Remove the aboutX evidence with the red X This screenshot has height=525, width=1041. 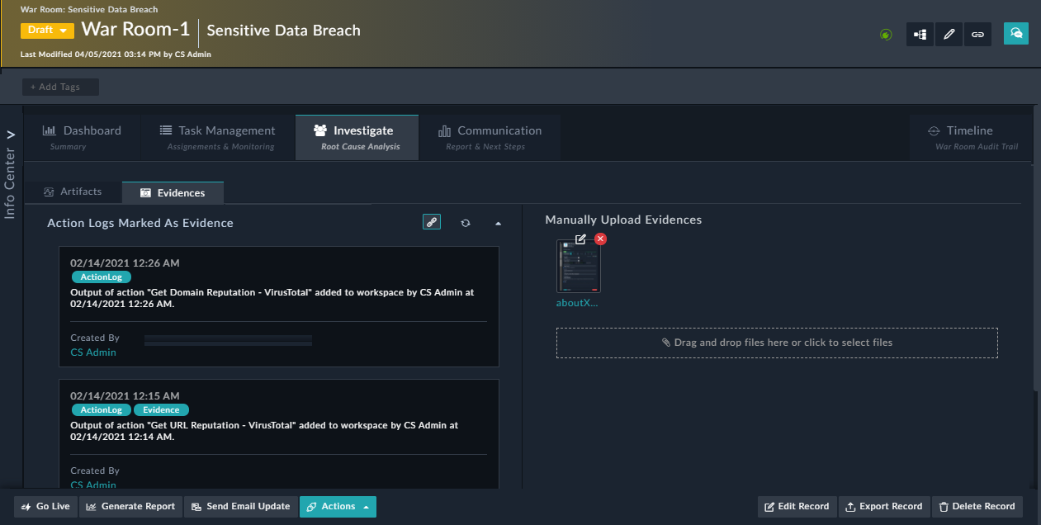pyautogui.click(x=600, y=239)
